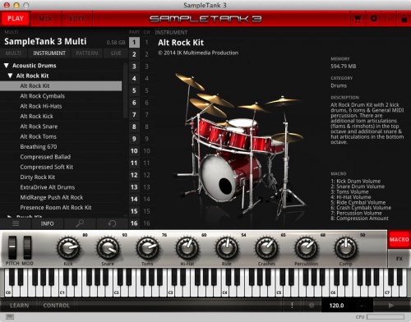The height and width of the screenshot is (322, 411).
Task: Open the MULTI browser tab
Action: 13,53
